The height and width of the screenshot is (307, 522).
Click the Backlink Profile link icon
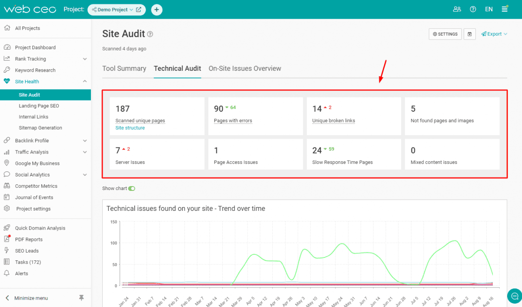tap(7, 140)
